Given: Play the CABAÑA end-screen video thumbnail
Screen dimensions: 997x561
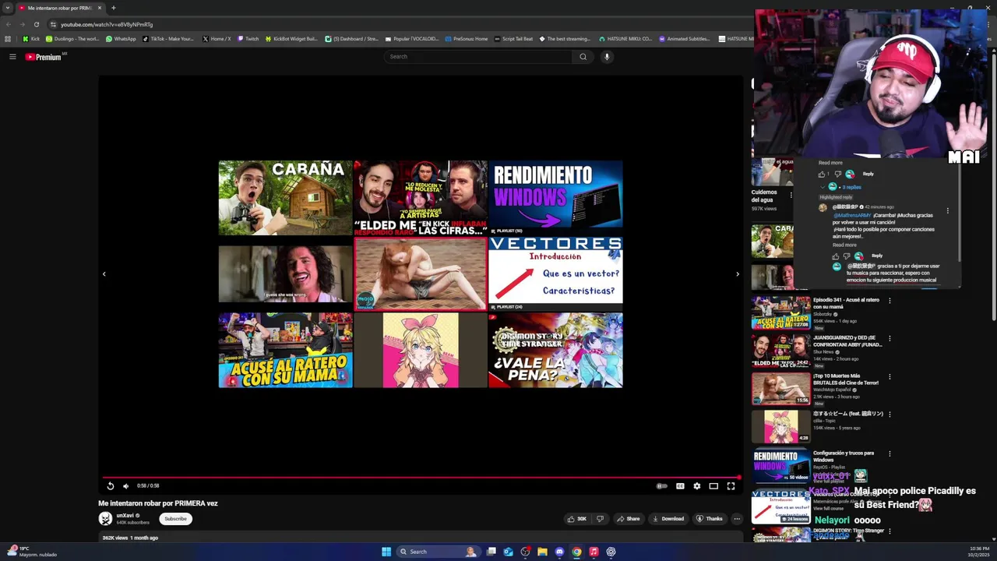Looking at the screenshot, I should pyautogui.click(x=285, y=198).
